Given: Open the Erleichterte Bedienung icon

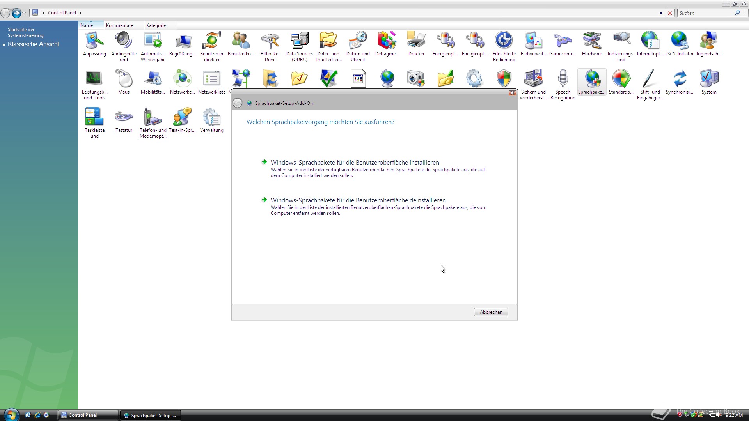Looking at the screenshot, I should click(x=504, y=47).
